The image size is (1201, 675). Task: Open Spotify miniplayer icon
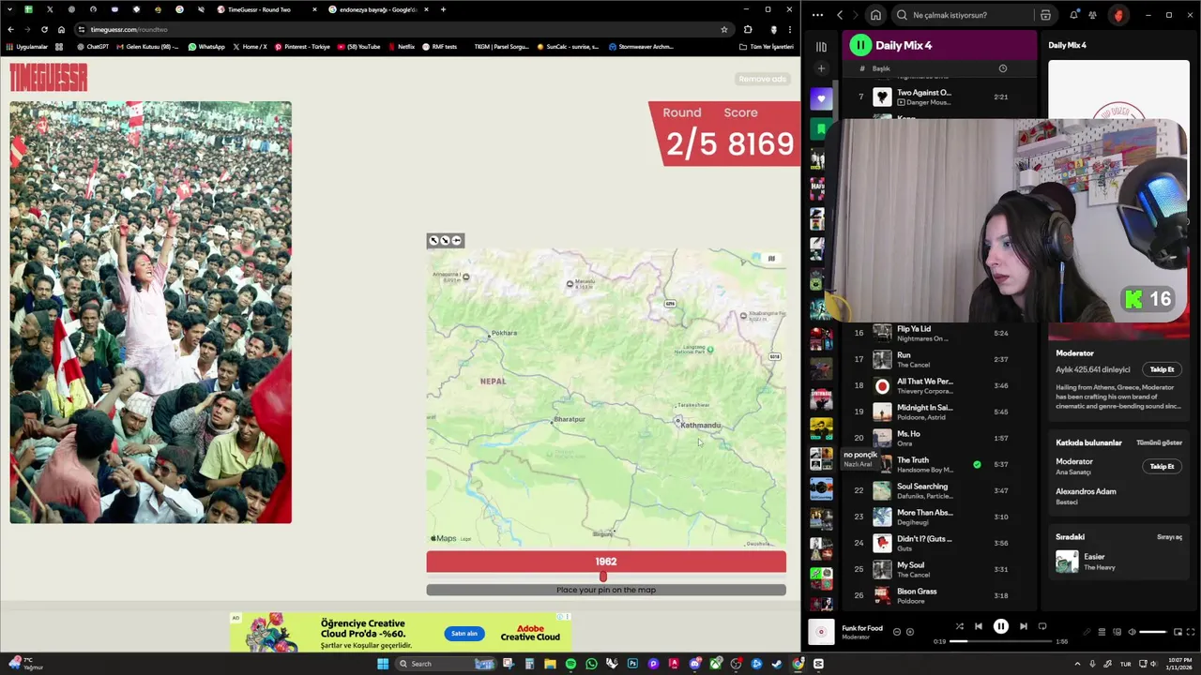pyautogui.click(x=1177, y=632)
